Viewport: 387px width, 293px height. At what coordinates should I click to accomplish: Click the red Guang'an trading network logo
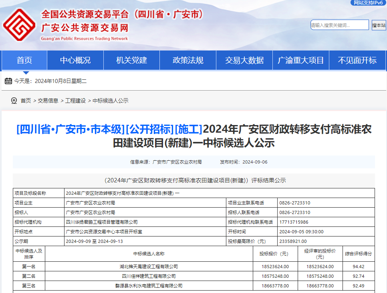pos(19,25)
